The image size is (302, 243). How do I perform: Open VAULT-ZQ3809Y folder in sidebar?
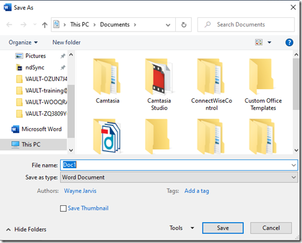point(41,114)
